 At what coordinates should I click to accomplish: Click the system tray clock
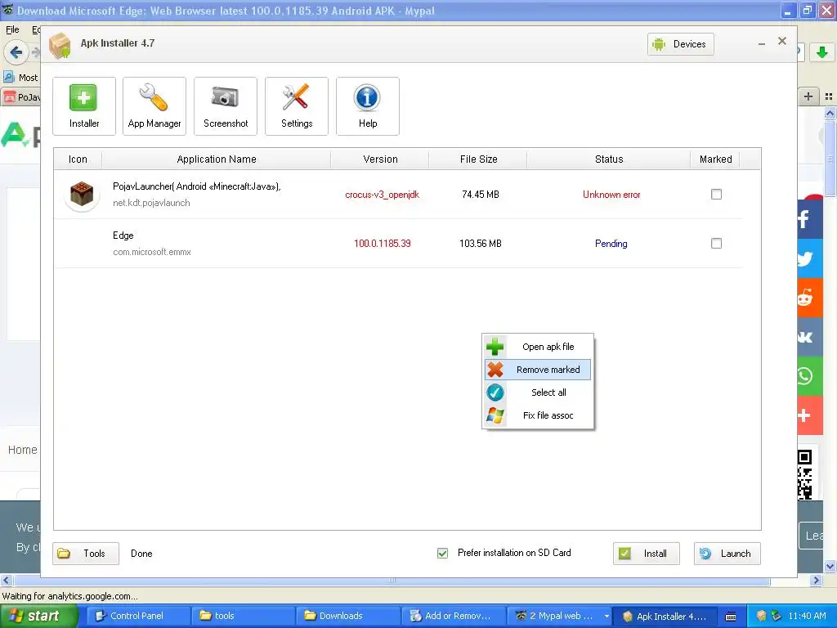(807, 616)
